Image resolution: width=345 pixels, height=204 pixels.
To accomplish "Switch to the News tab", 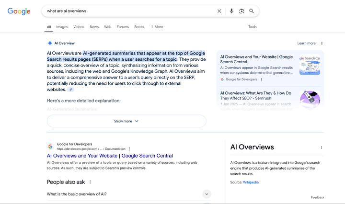I will click(94, 27).
